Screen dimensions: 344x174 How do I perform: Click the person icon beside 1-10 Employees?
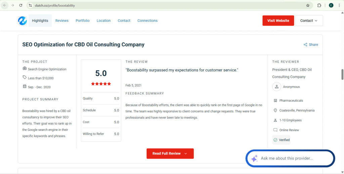275,120
